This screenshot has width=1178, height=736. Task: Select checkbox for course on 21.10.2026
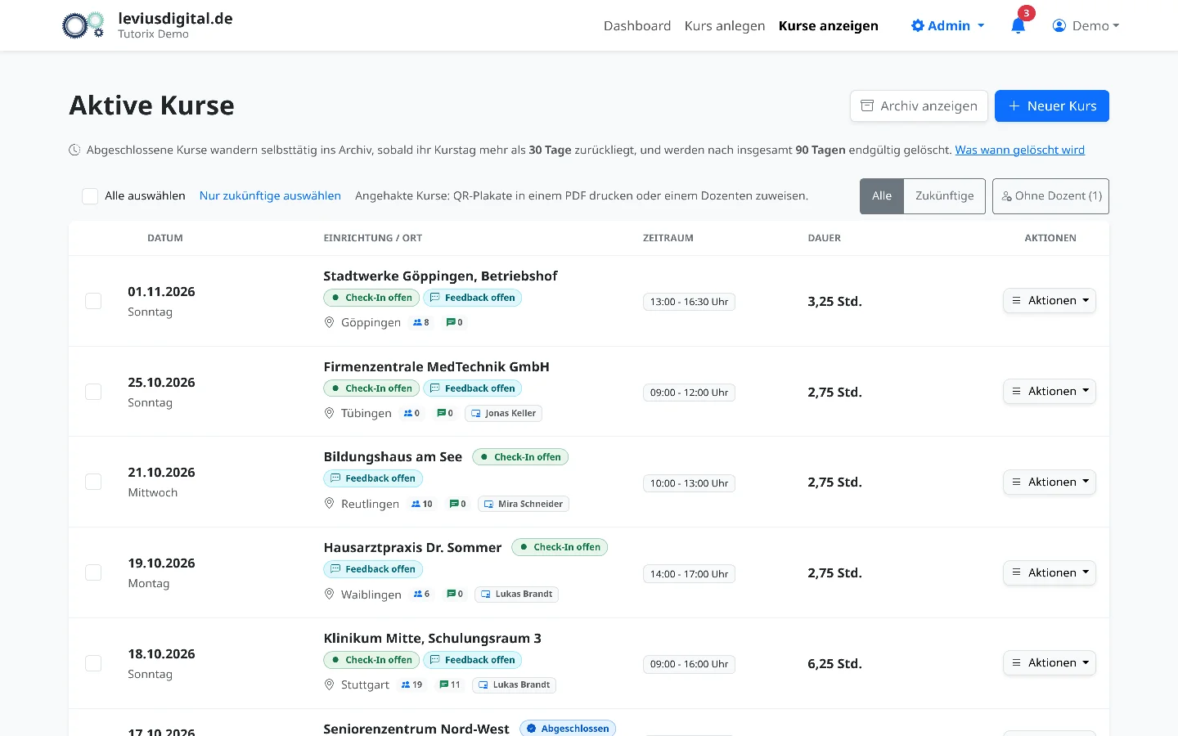tap(93, 482)
